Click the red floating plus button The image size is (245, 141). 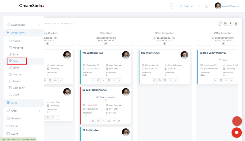[x=237, y=121]
